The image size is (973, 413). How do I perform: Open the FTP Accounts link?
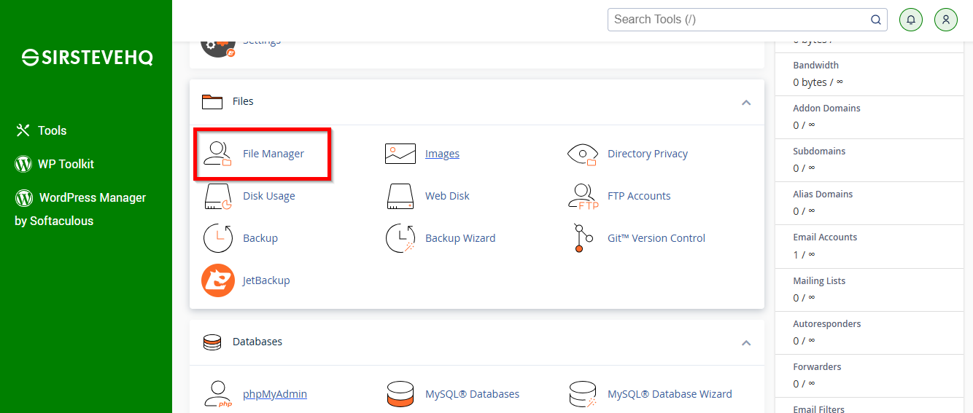(x=639, y=196)
